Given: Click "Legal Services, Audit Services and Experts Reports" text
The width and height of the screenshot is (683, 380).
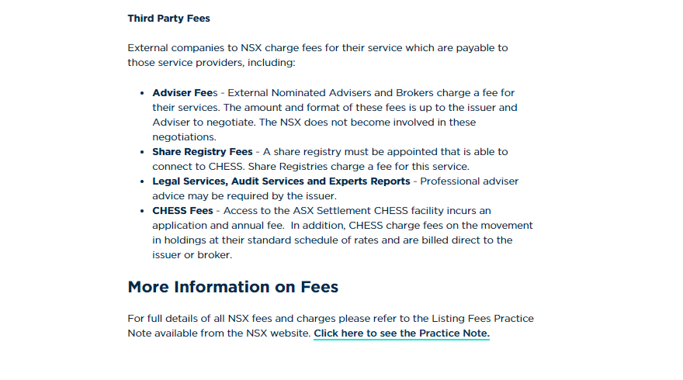Looking at the screenshot, I should (281, 181).
